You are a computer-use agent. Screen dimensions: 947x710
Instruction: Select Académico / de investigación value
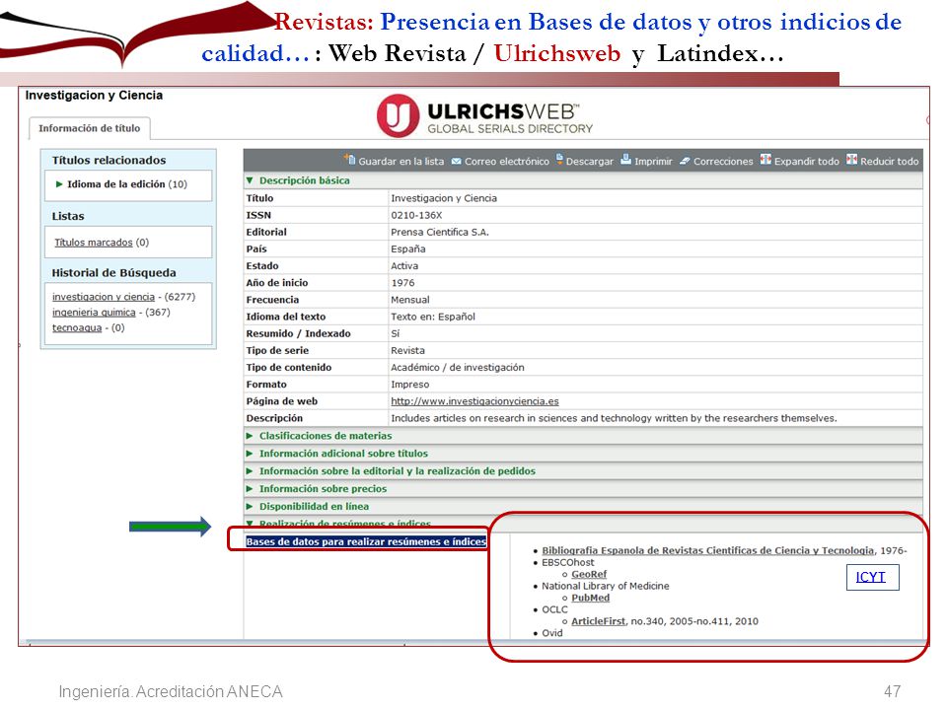(x=458, y=367)
